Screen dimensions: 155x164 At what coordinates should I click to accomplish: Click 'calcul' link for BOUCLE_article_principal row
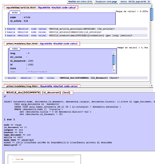click(42, 29)
